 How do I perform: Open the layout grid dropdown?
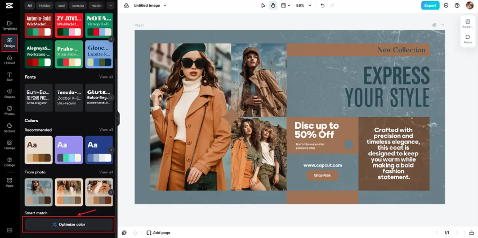pyautogui.click(x=285, y=6)
